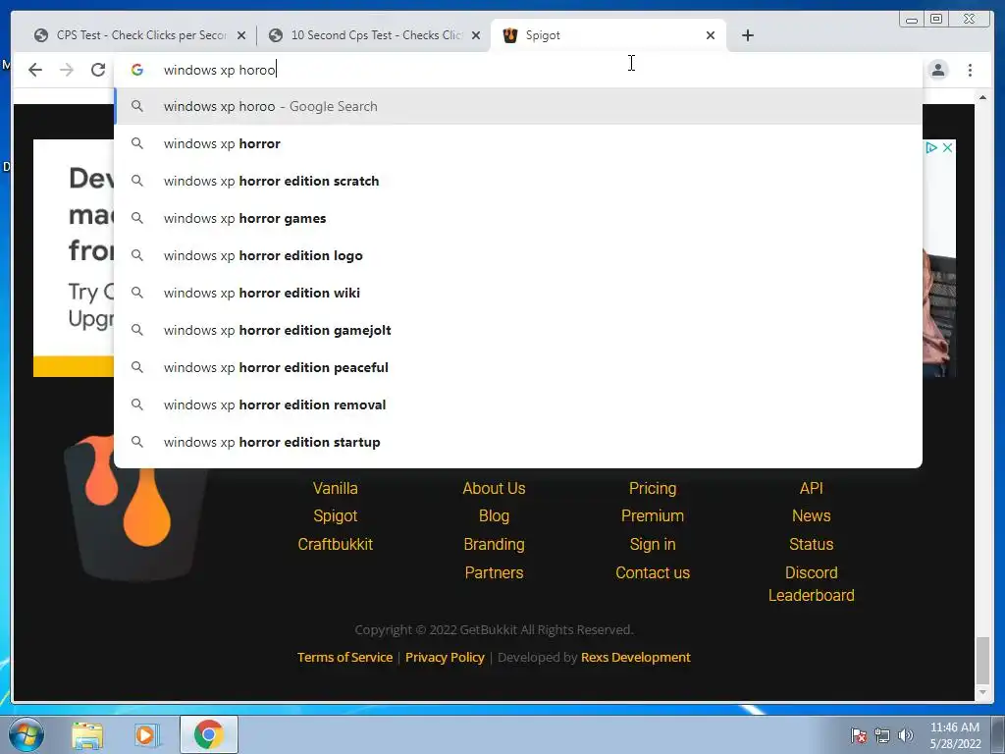Click the Chrome taskbar button

click(209, 734)
